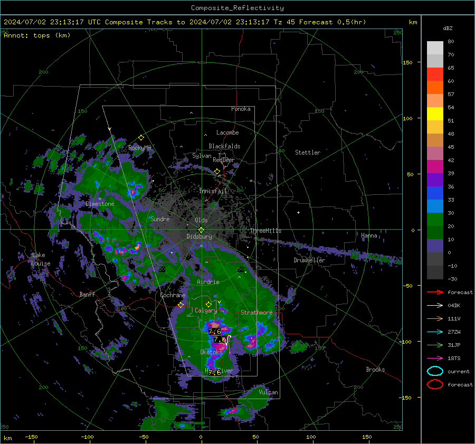Select the red 60-65 dBZ swatch
475x444 pixels.
click(x=435, y=74)
